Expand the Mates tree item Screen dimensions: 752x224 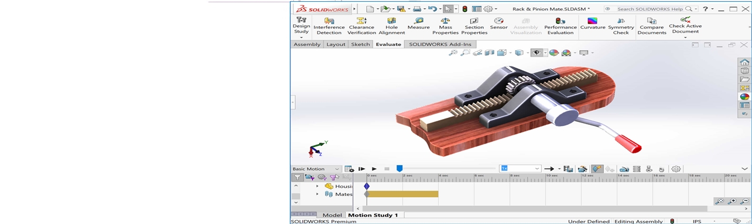pyautogui.click(x=317, y=194)
